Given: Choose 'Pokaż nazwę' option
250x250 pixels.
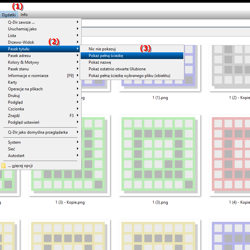Looking at the screenshot, I should coord(132,62).
